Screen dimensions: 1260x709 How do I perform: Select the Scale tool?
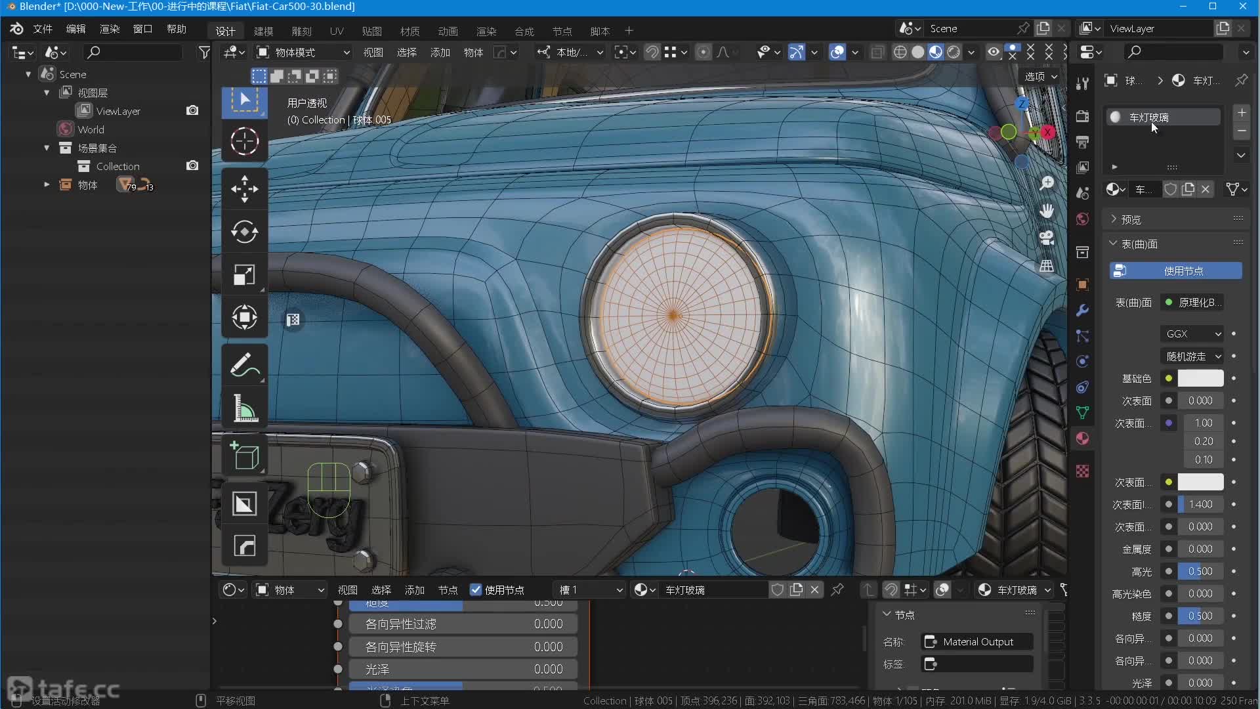[244, 274]
